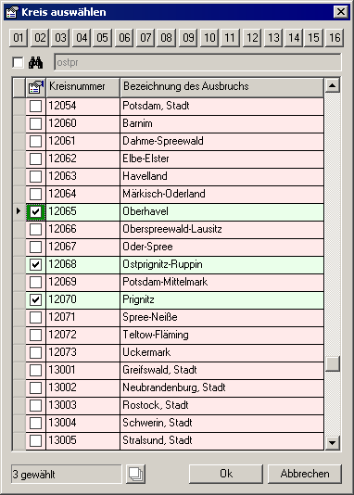Viewport: 354px width, 495px height.
Task: Click the Kreisnummer cell 12072
Action: (83, 336)
